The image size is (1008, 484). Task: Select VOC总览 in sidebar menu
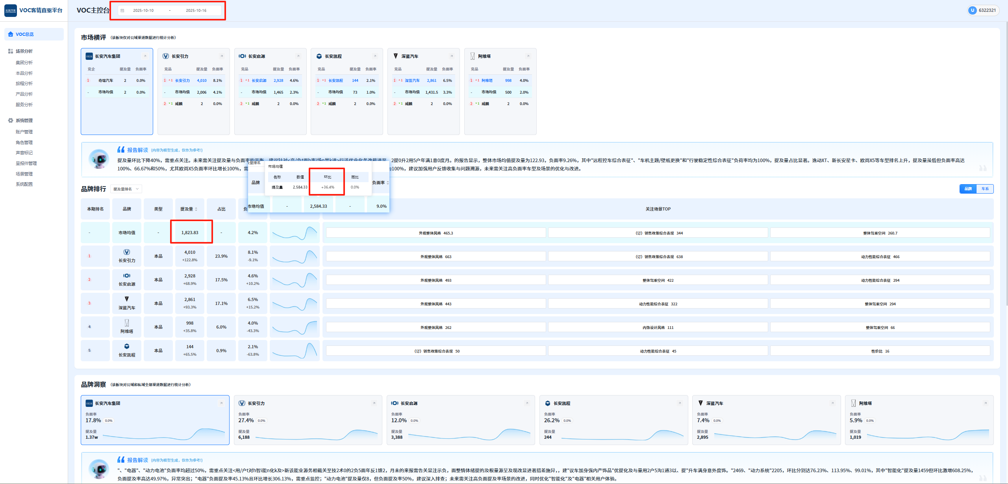point(24,34)
